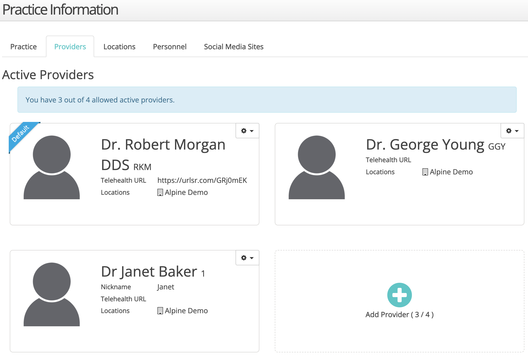Go to the Personnel tab

170,47
